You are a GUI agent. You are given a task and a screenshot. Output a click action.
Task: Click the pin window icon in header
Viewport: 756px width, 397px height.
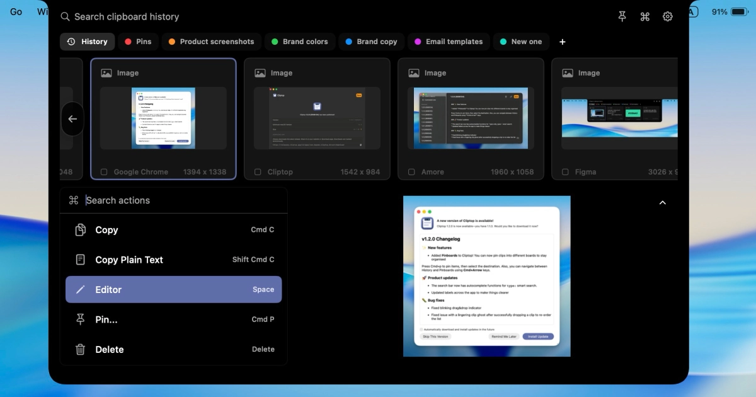tap(622, 17)
